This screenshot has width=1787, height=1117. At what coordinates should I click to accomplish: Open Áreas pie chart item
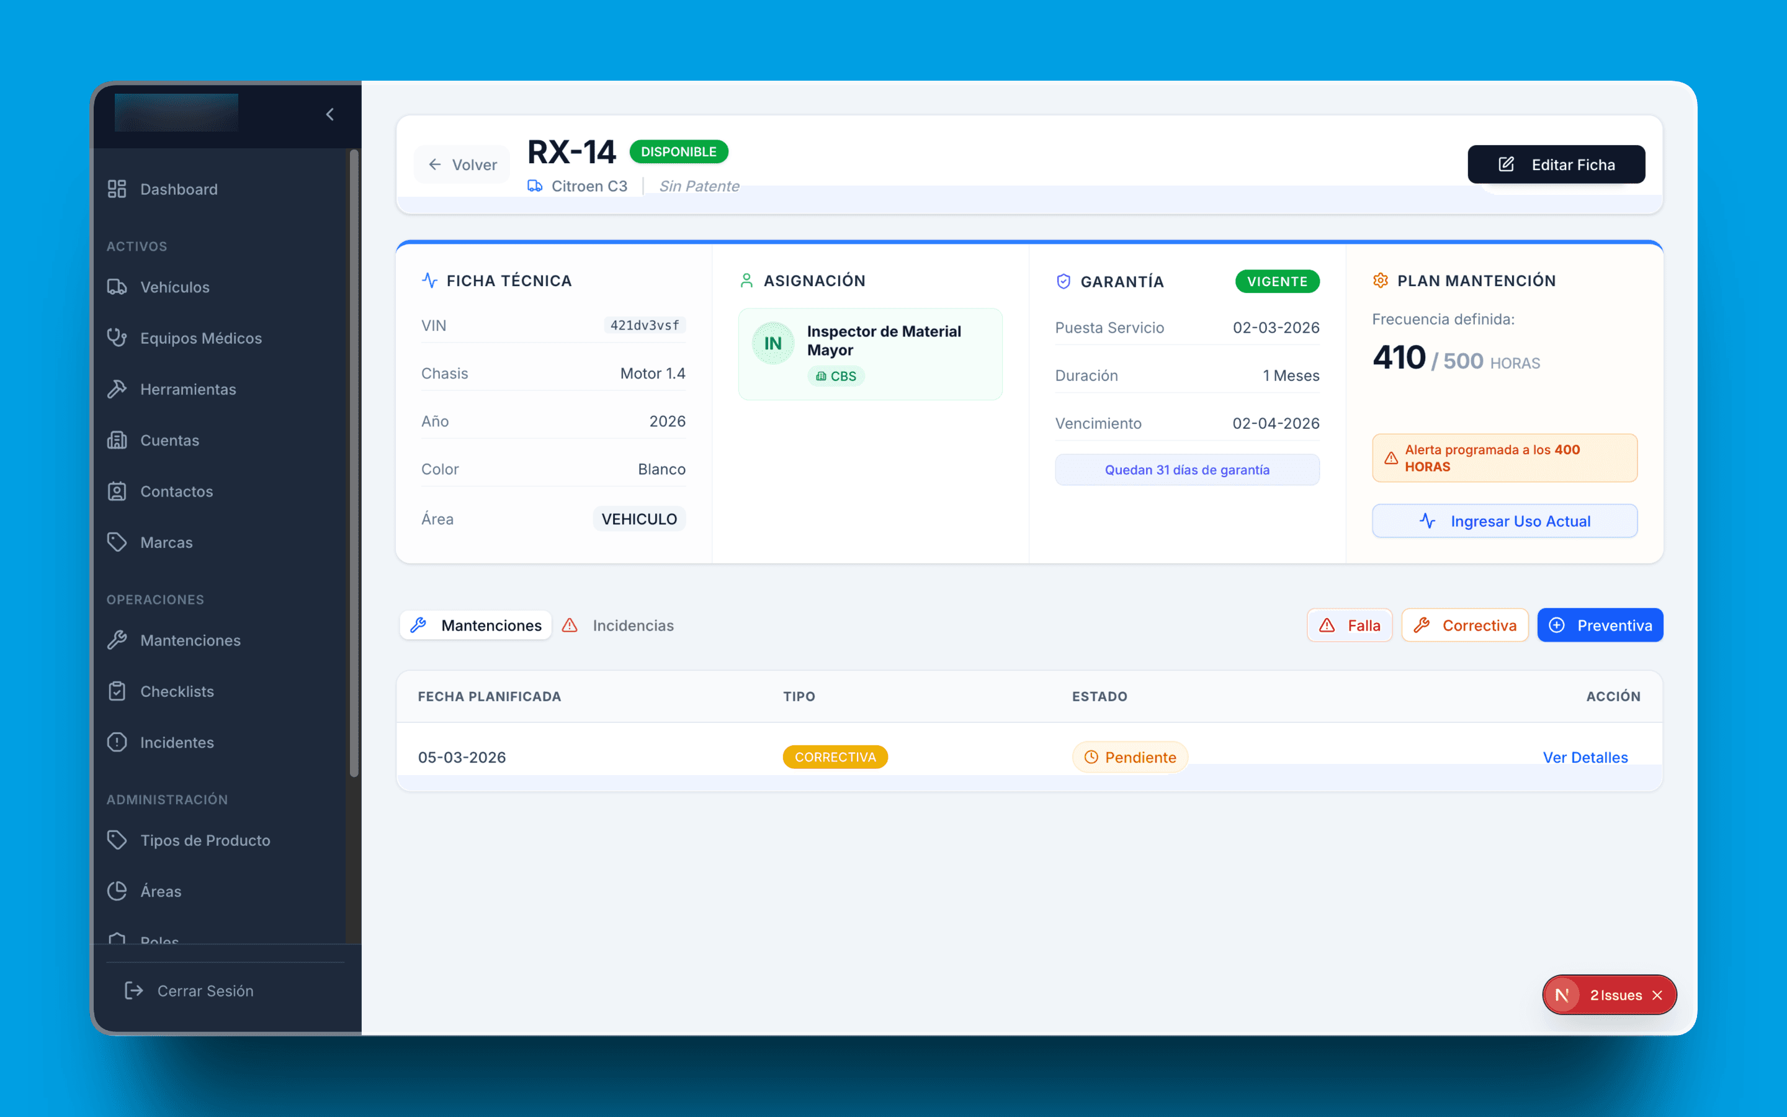pyautogui.click(x=160, y=891)
